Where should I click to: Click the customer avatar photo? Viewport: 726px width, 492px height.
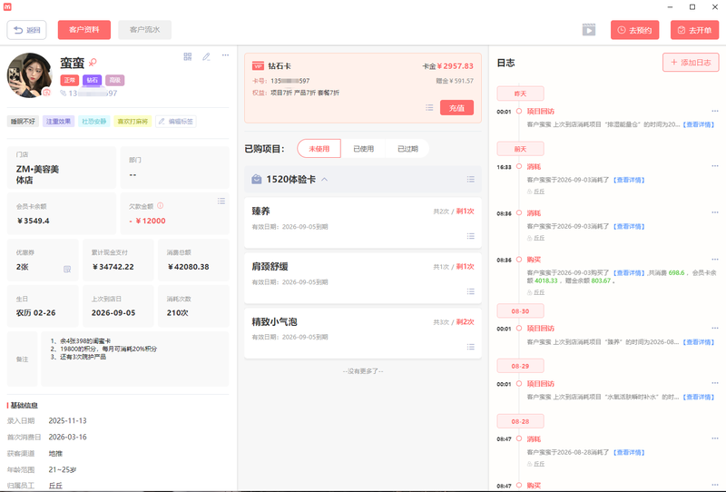[x=30, y=75]
